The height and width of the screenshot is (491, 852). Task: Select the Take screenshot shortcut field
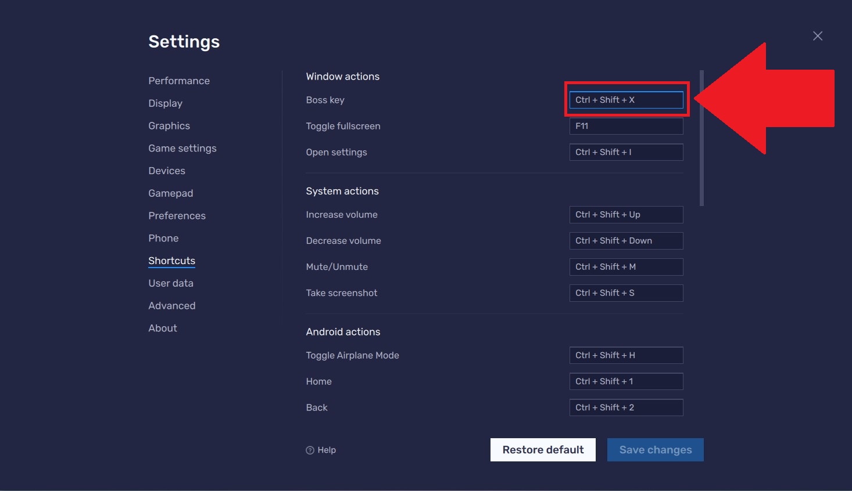pyautogui.click(x=626, y=293)
